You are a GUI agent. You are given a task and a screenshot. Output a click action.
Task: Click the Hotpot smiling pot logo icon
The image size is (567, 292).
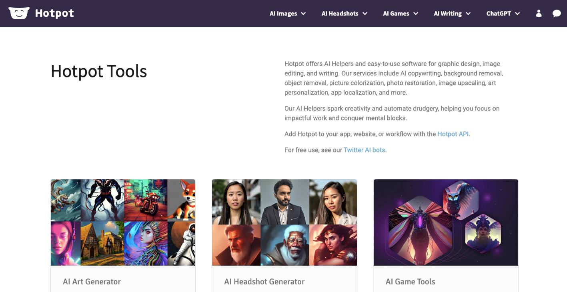(x=19, y=13)
